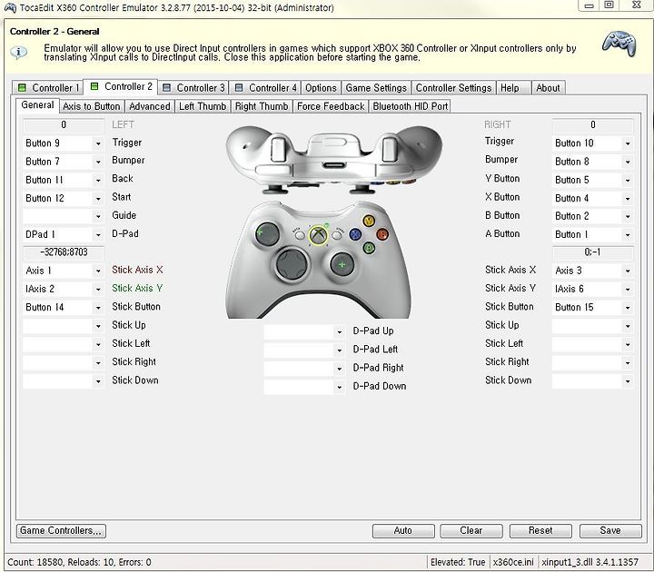Image resolution: width=654 pixels, height=572 pixels.
Task: Open the About tab
Action: [x=548, y=87]
